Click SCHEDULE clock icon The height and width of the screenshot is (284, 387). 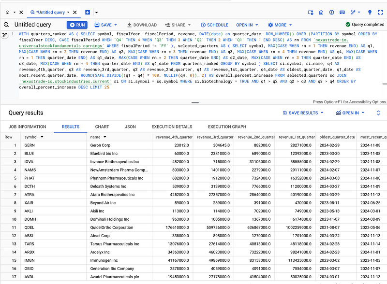(x=203, y=25)
